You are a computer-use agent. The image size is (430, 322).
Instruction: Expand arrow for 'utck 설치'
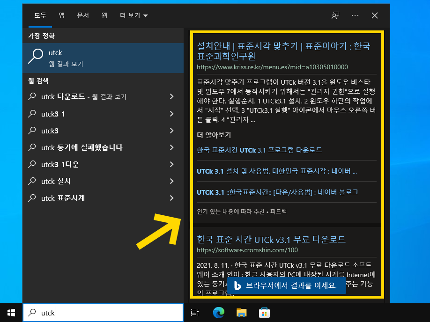(x=171, y=181)
